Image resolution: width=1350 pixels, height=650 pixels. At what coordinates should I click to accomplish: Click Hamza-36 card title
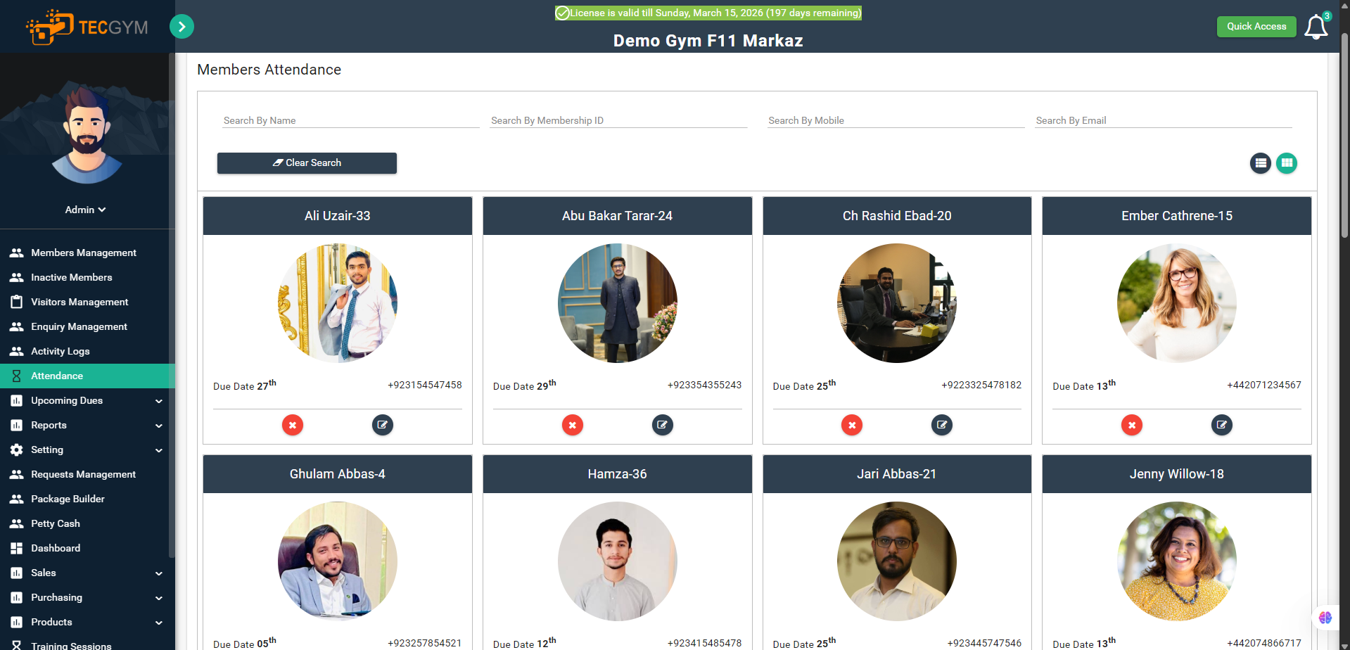(617, 474)
